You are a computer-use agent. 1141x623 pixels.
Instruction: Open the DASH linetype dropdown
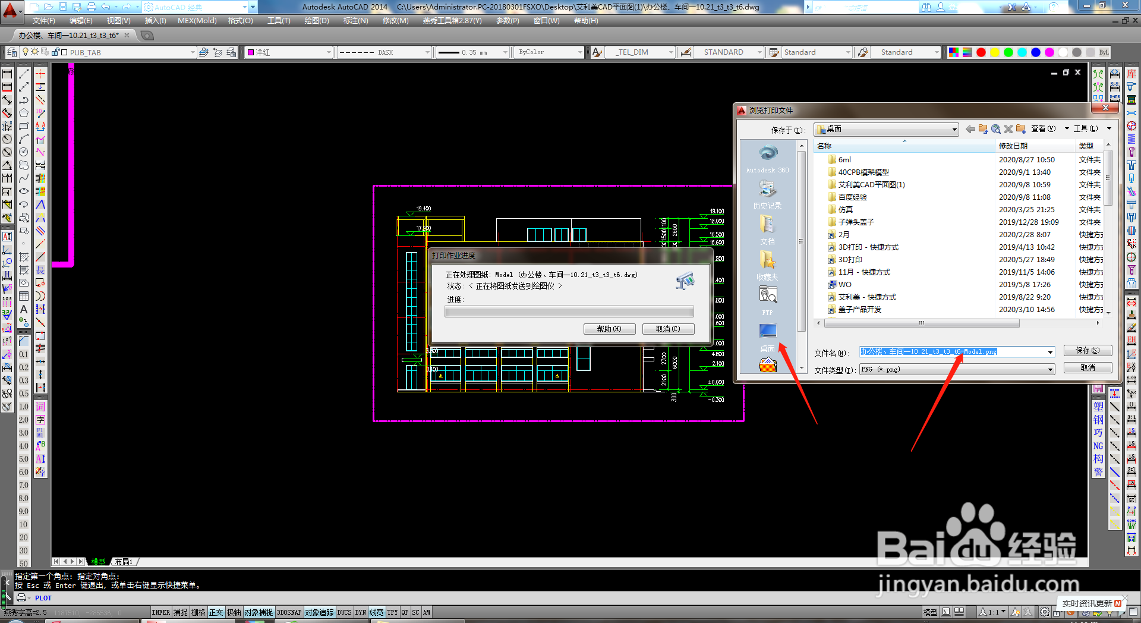pyautogui.click(x=427, y=52)
